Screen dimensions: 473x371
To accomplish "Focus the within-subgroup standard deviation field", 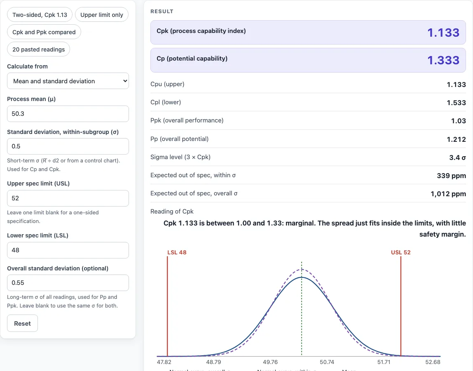I will click(68, 146).
